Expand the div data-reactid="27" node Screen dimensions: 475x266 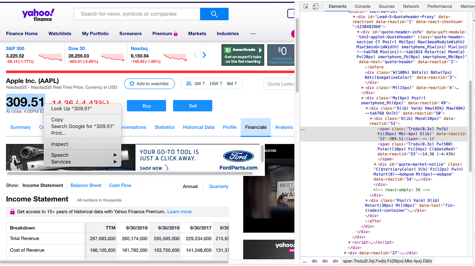pos(346,253)
